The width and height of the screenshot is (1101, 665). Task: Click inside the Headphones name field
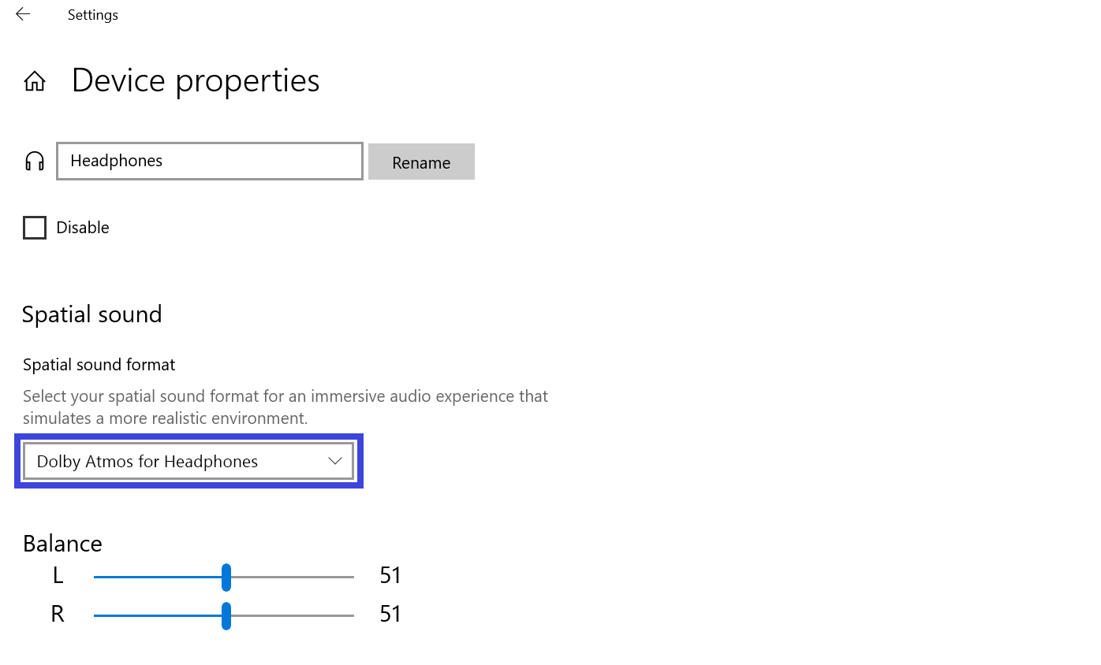click(x=209, y=161)
